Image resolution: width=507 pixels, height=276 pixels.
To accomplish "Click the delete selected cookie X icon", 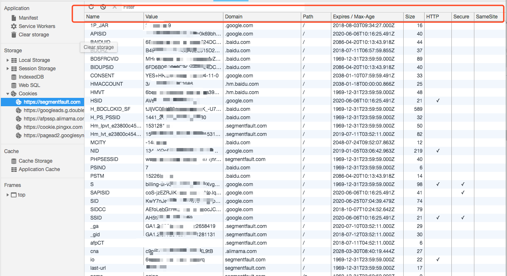I will 115,7.
